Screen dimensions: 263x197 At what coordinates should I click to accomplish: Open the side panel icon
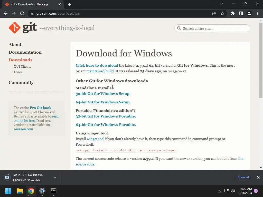pyautogui.click(x=241, y=13)
